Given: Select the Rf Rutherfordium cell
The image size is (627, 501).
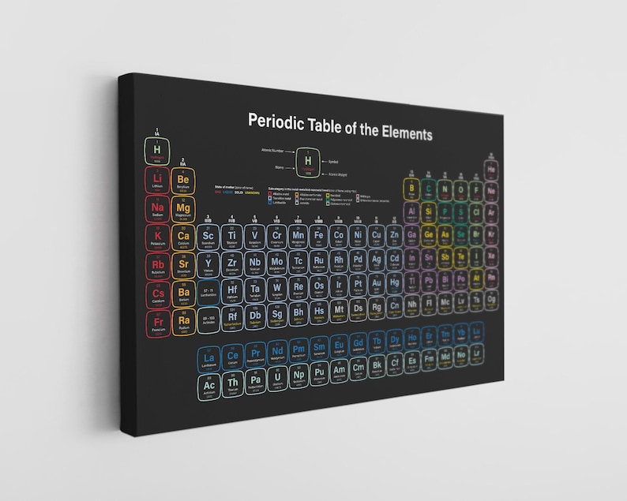Looking at the screenshot, I should 233,318.
